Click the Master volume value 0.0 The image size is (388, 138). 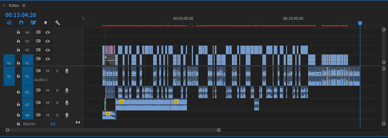(x=53, y=124)
